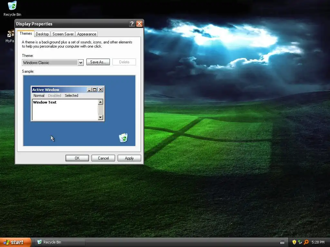Select the Recycle Bin desktop icon

click(x=12, y=9)
